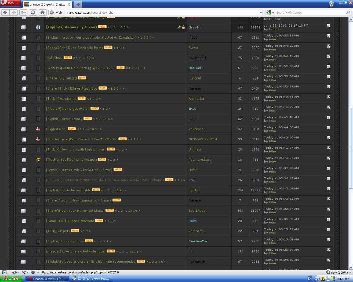Go forward with the Forward arrow

[14, 13]
